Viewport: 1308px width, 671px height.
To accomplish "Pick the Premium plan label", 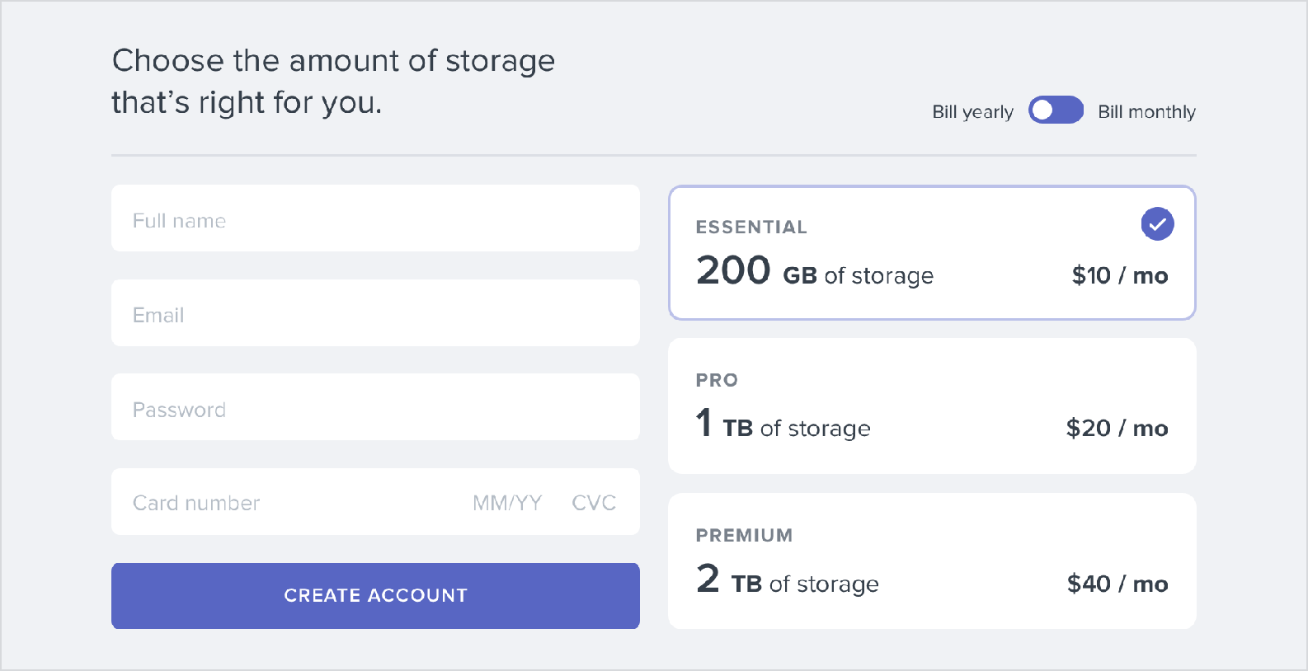I will tap(744, 536).
